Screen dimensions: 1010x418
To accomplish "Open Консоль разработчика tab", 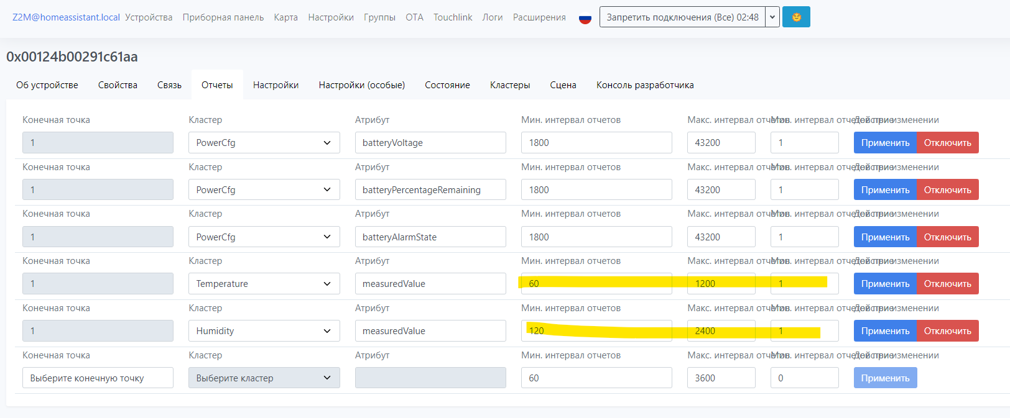I will (x=645, y=85).
